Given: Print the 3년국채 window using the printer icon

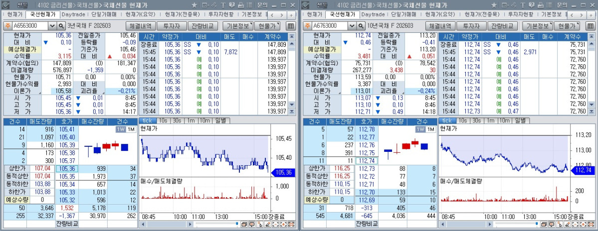Looking at the screenshot, I should click(x=241, y=5).
